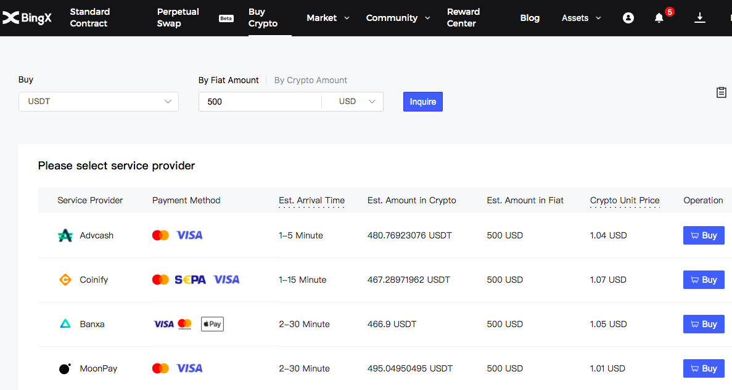
Task: Click the Mastercard icon in Advcash row
Action: click(160, 235)
